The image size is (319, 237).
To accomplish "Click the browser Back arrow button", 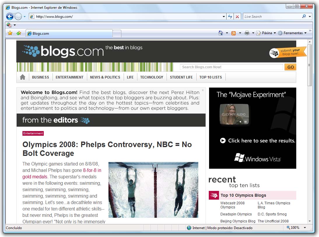I will click(x=10, y=17).
